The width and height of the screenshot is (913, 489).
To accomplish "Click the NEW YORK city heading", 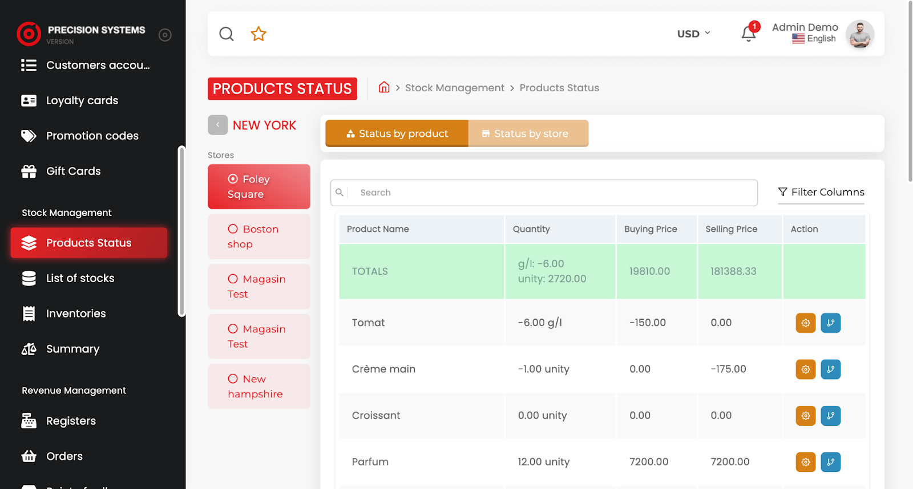I will click(x=264, y=125).
